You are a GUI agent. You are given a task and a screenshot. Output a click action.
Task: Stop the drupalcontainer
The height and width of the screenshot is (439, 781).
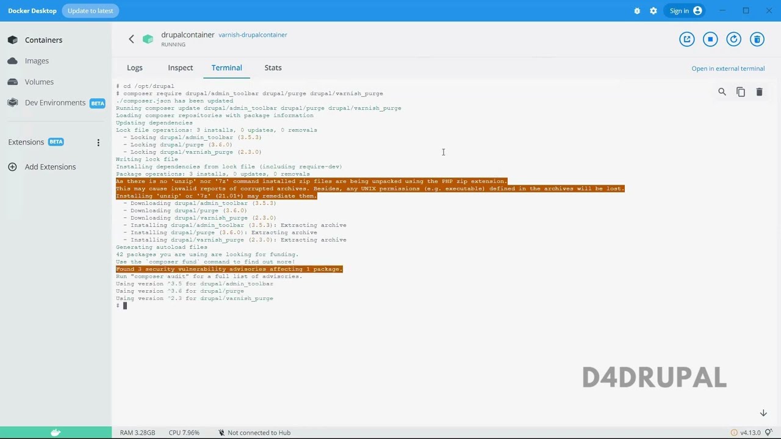(710, 40)
